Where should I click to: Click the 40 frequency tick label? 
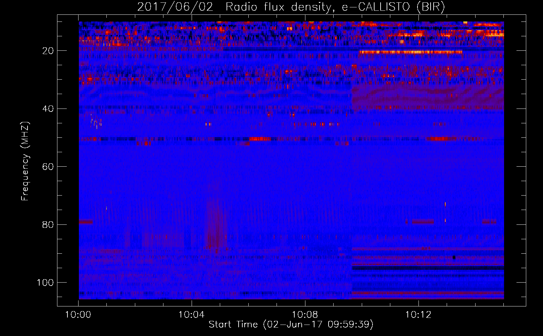48,109
